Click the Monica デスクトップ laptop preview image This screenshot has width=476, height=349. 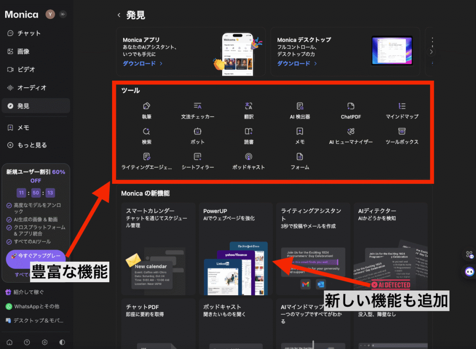[392, 51]
